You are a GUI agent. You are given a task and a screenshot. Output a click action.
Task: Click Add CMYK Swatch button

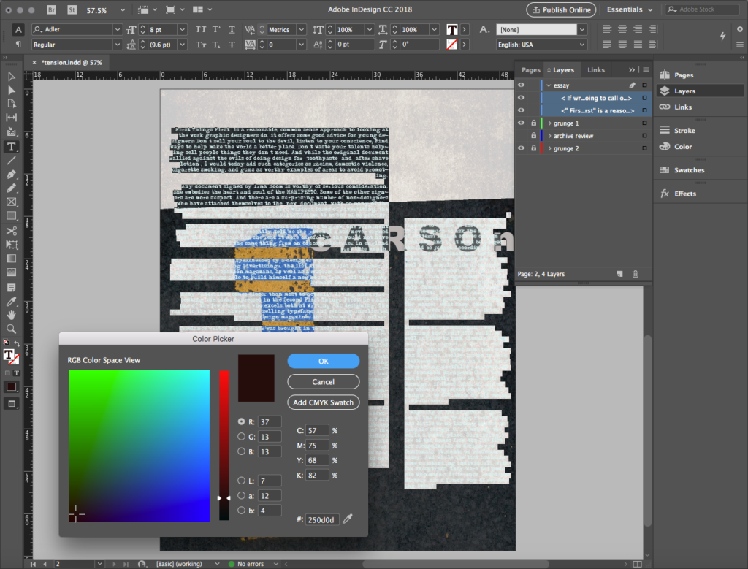(323, 402)
